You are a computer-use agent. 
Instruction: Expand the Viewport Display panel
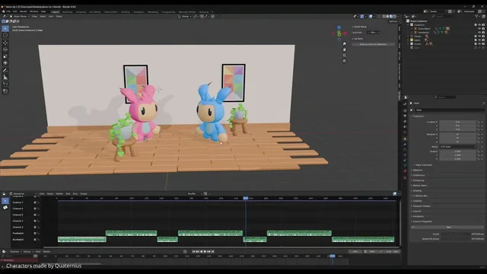421,206
